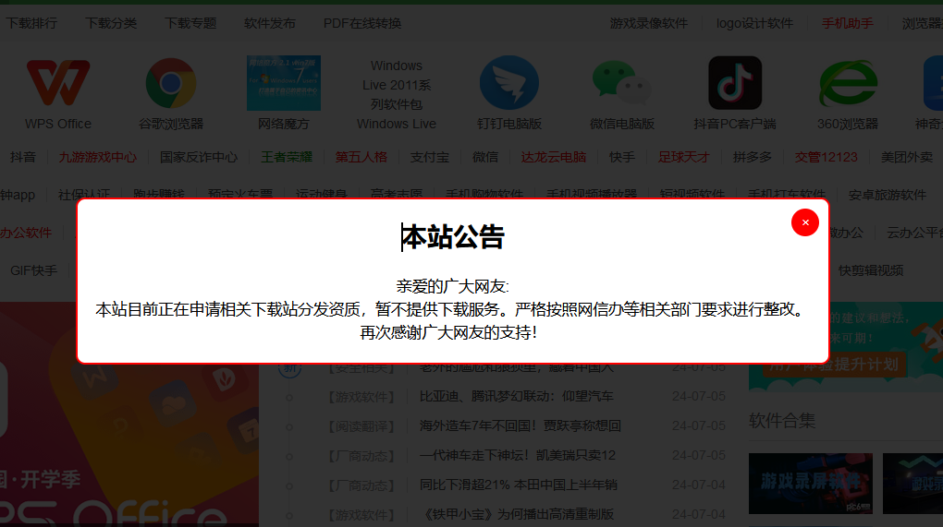Open news article 比亚迪、腾讯梦幻联动

[x=517, y=396]
